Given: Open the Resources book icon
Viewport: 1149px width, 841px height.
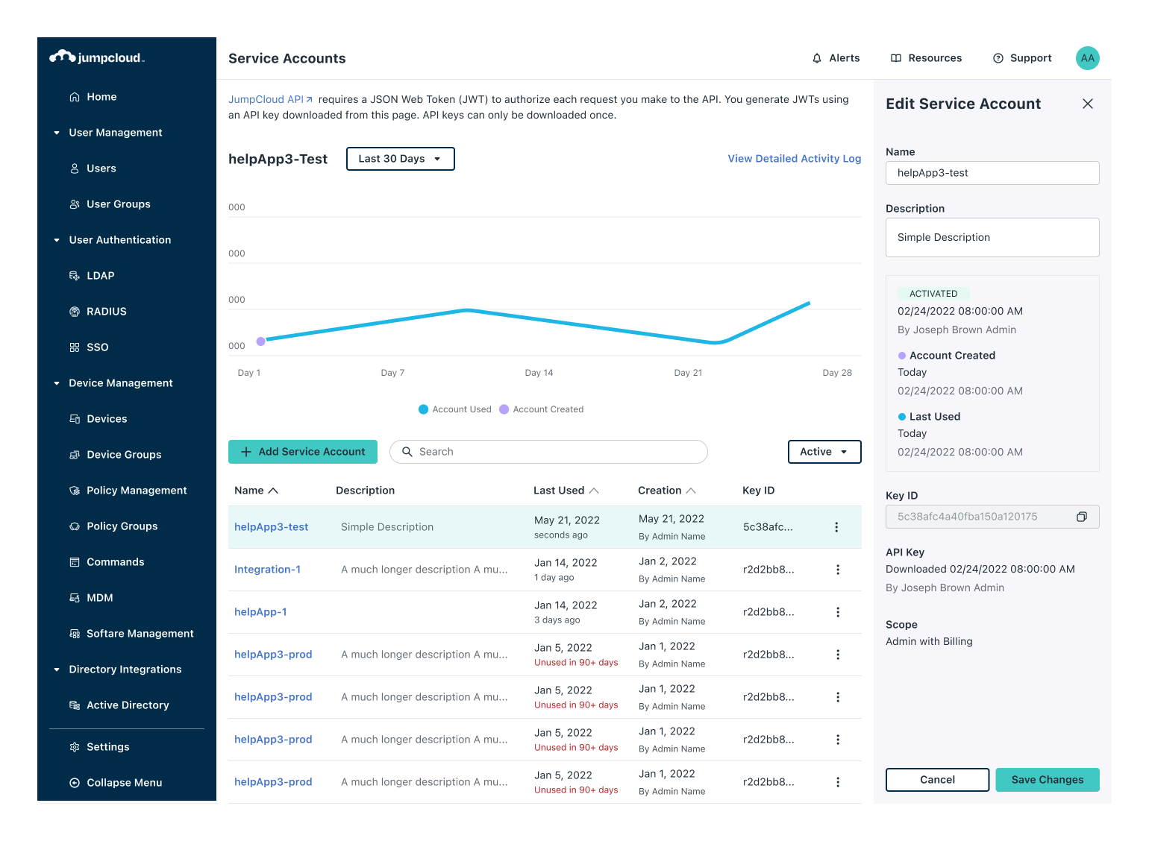Looking at the screenshot, I should point(896,58).
